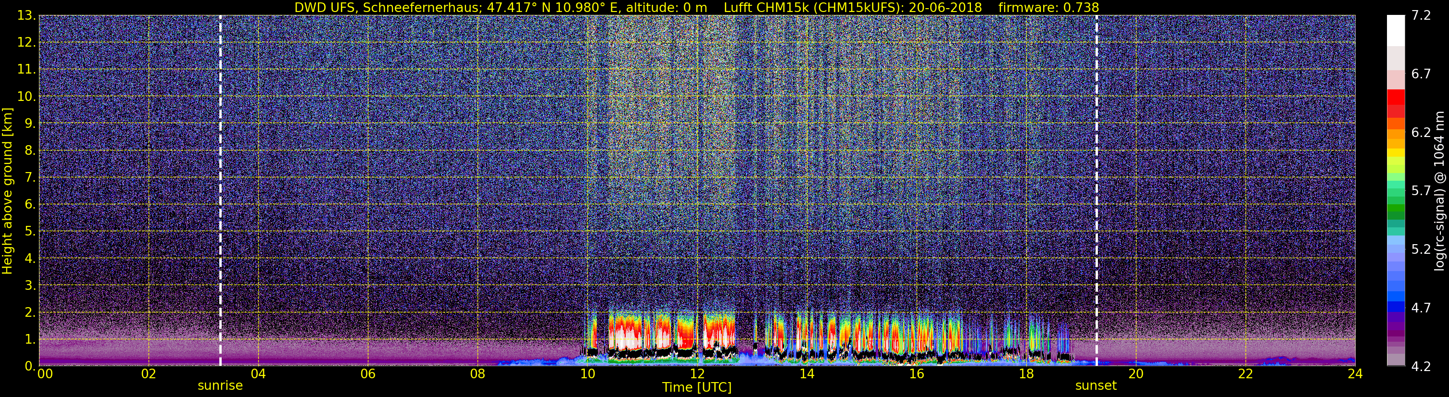The width and height of the screenshot is (1449, 397).
Task: Click the colorbar value 5.2
Action: click(1421, 249)
